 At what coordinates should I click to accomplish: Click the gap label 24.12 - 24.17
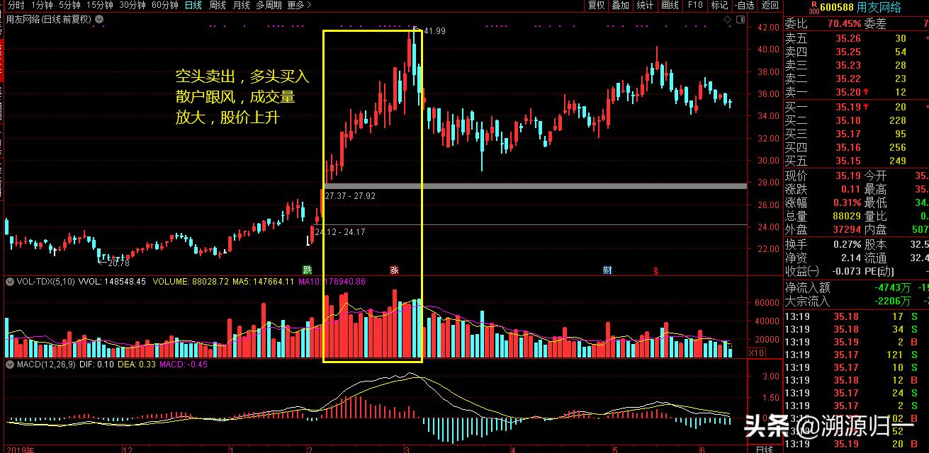tap(340, 231)
